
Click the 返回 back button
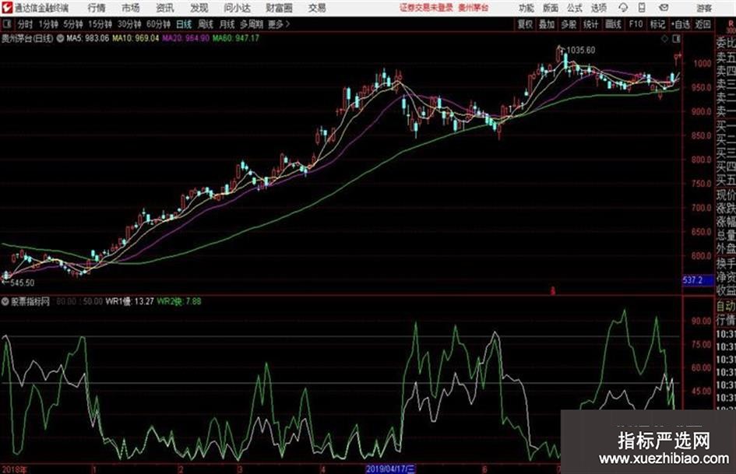pyautogui.click(x=703, y=24)
